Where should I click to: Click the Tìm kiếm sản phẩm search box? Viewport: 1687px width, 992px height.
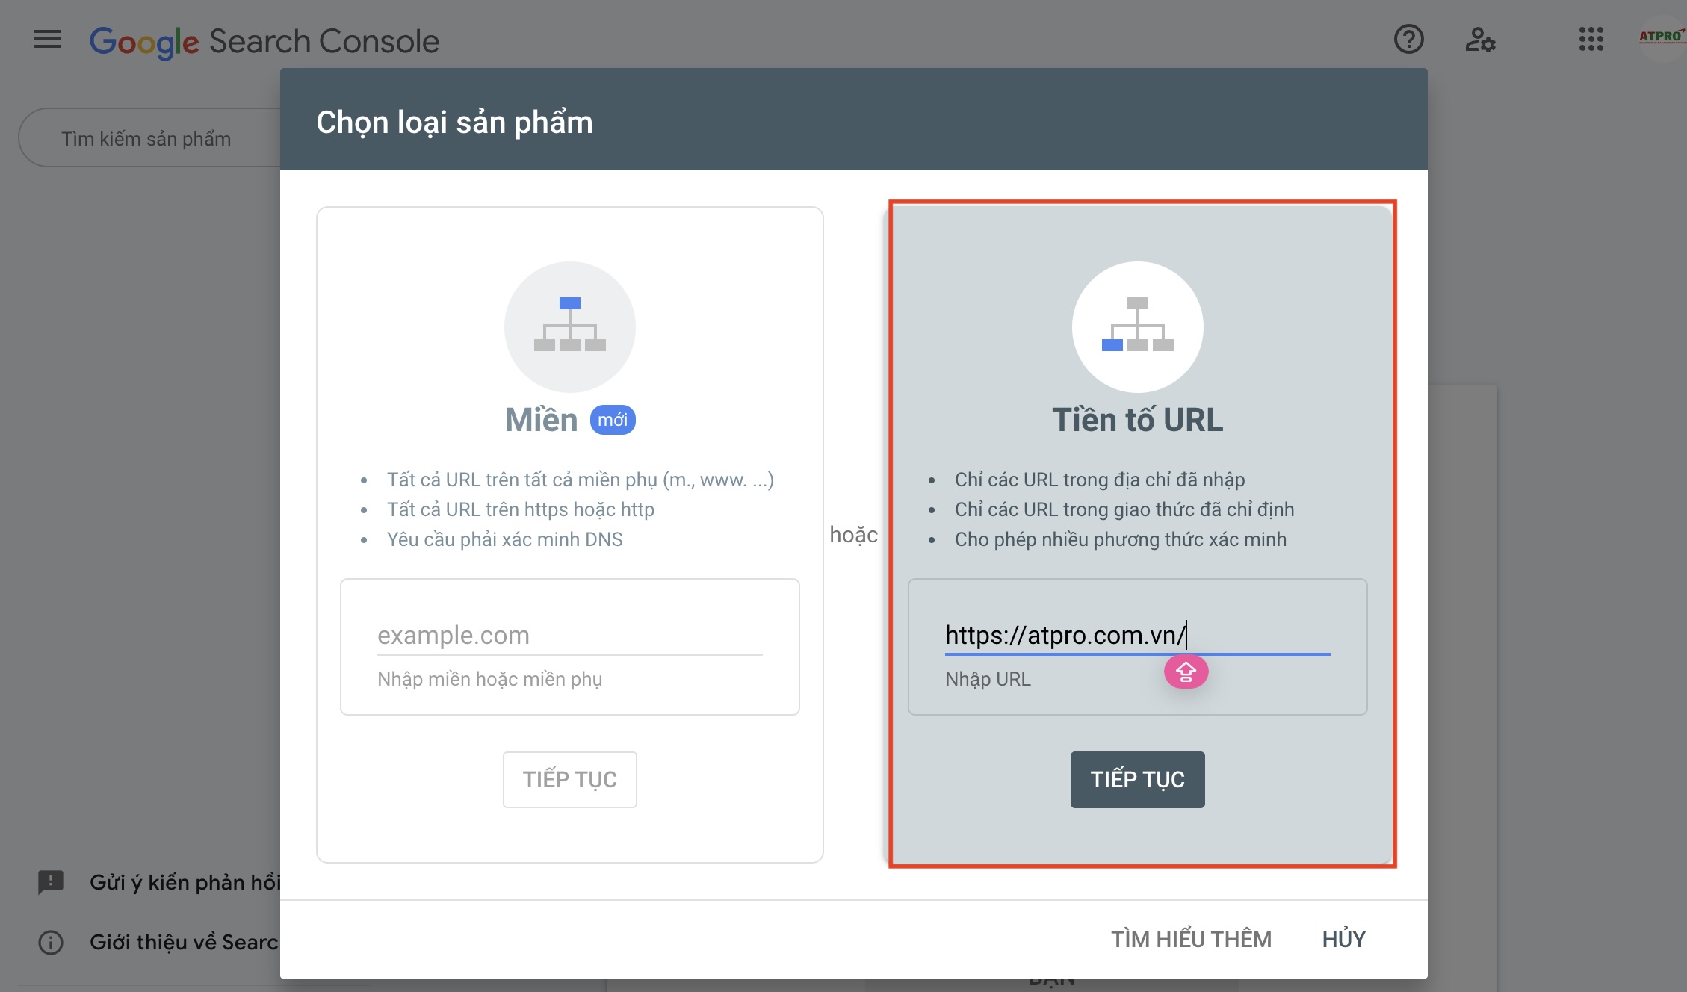click(149, 138)
